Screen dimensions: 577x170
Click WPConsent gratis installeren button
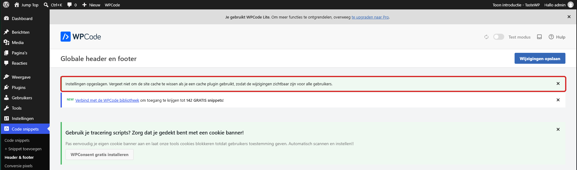[100, 155]
